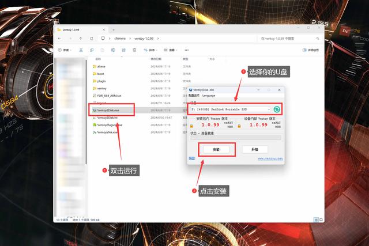369x246 pixels.
Task: Open the www.ventoy.net link
Action: 270,158
